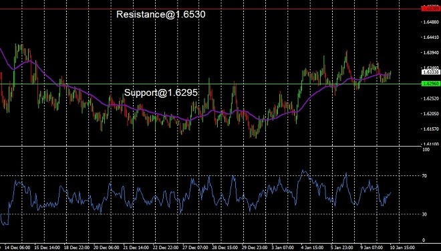441x251 pixels.
Task: Click the 3 Jan 07:00 time label
Action: (x=283, y=248)
